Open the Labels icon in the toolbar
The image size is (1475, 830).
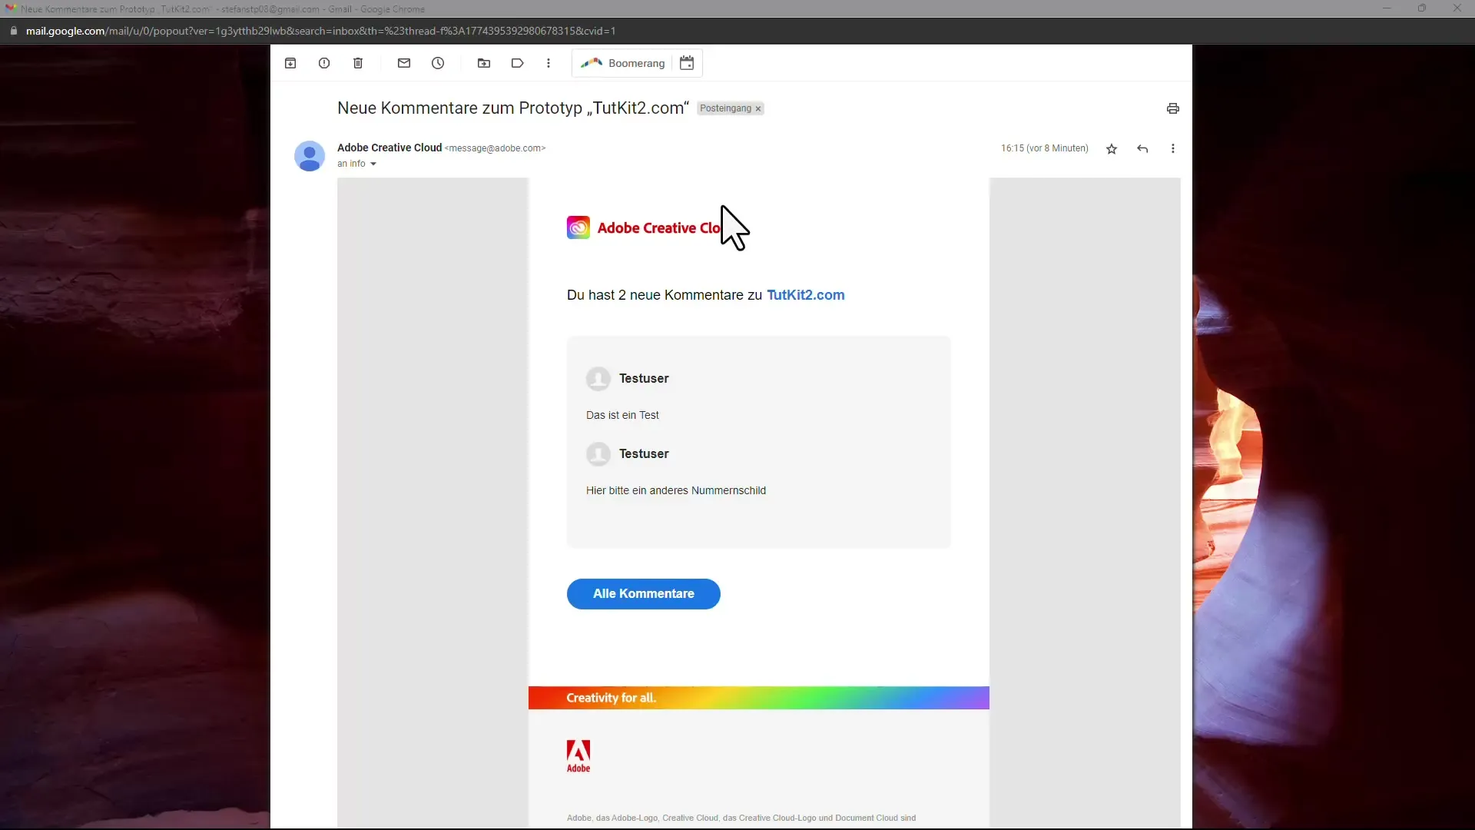pos(518,63)
